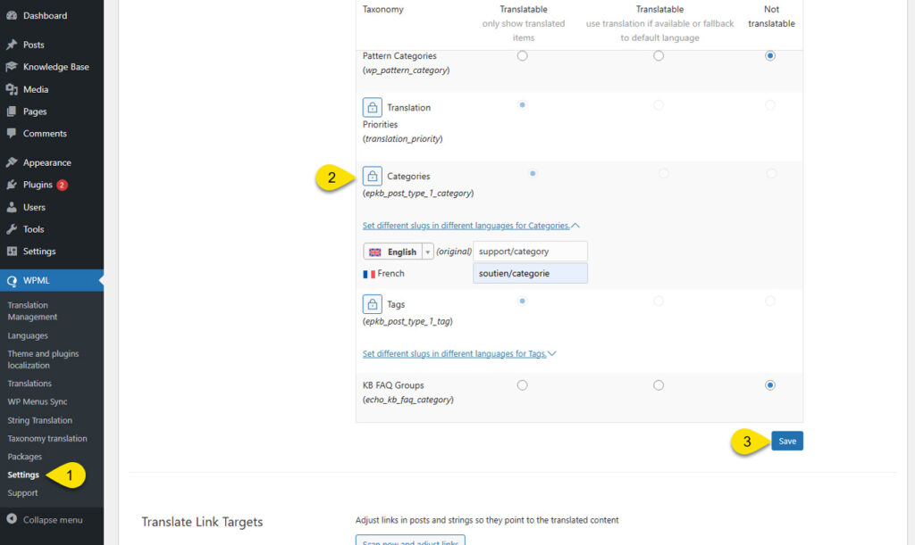Click Collapse menu text
This screenshot has height=545, width=915.
click(x=53, y=520)
